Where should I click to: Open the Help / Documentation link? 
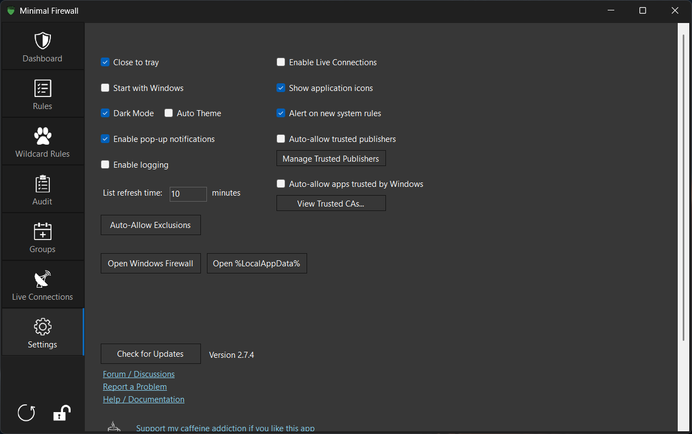[x=143, y=399]
